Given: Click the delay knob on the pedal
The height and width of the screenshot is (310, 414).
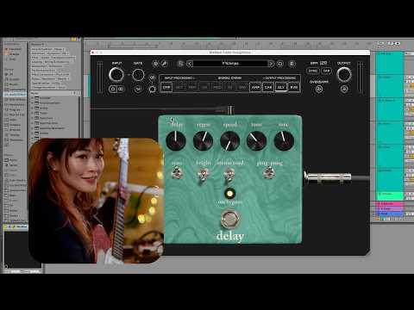Looking at the screenshot, I should pos(176,140).
